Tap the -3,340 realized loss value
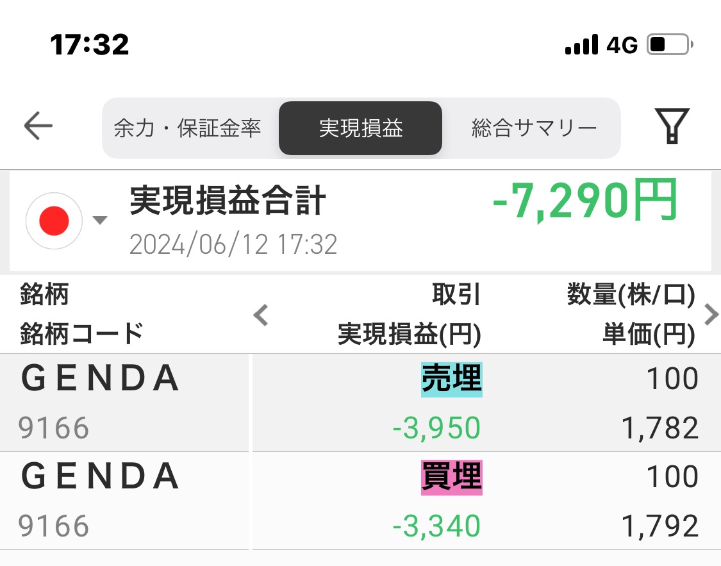The height and width of the screenshot is (566, 721). [436, 526]
